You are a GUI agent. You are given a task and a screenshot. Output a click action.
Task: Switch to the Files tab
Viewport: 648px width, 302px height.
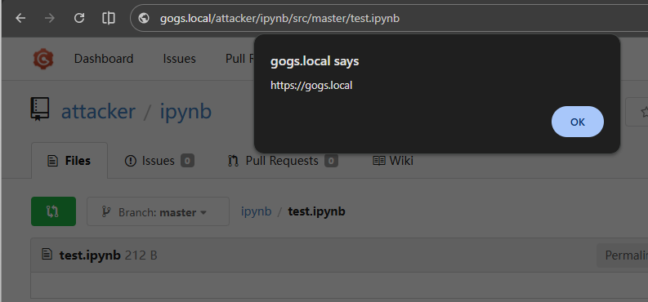[69, 161]
